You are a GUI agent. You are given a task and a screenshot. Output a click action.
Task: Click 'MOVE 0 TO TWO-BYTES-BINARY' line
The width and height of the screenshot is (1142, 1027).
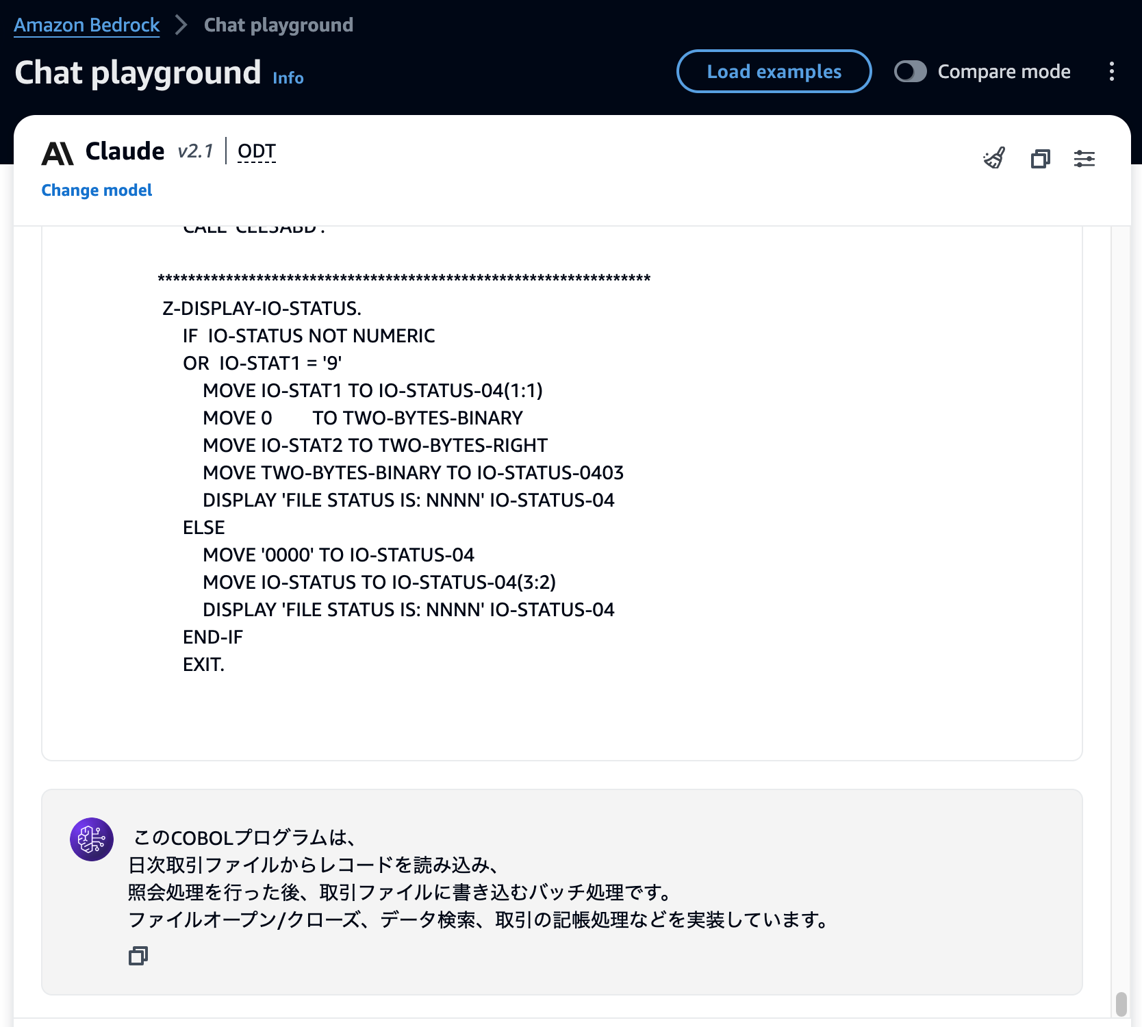[x=363, y=418]
